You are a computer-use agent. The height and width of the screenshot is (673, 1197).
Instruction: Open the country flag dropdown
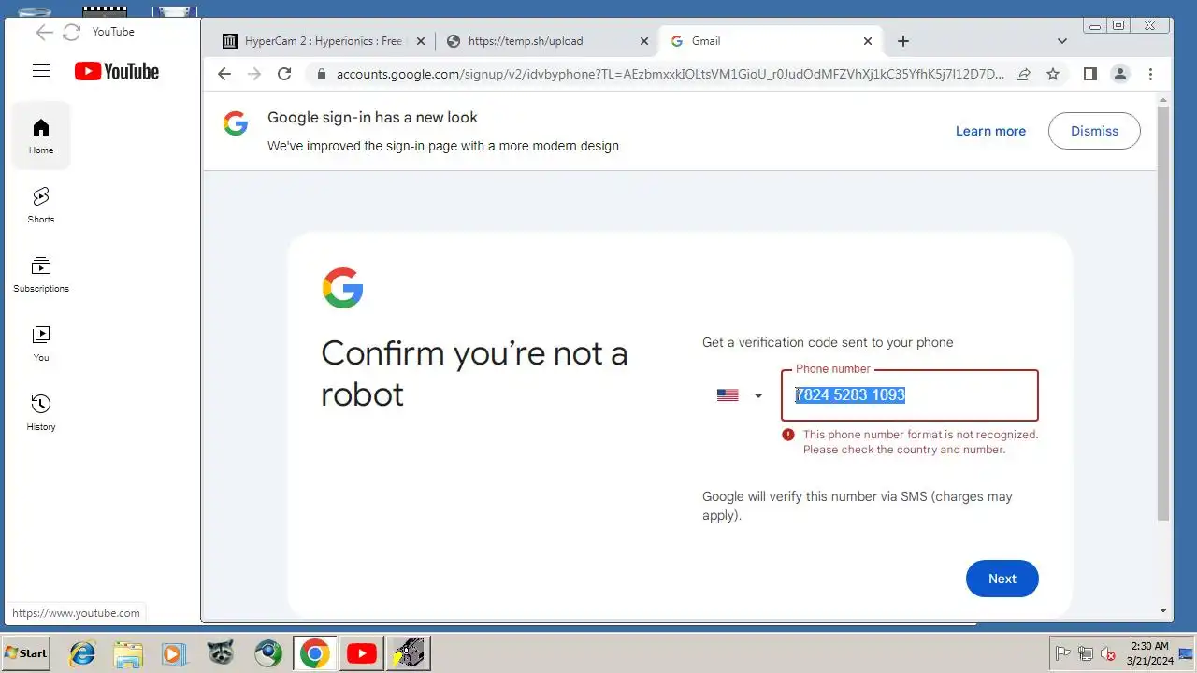pyautogui.click(x=740, y=395)
